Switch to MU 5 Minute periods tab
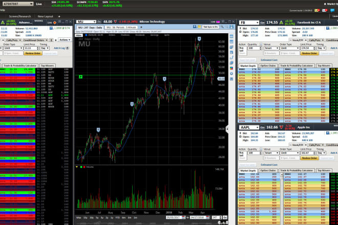This screenshot has width=338, height=225. pyautogui.click(x=121, y=28)
